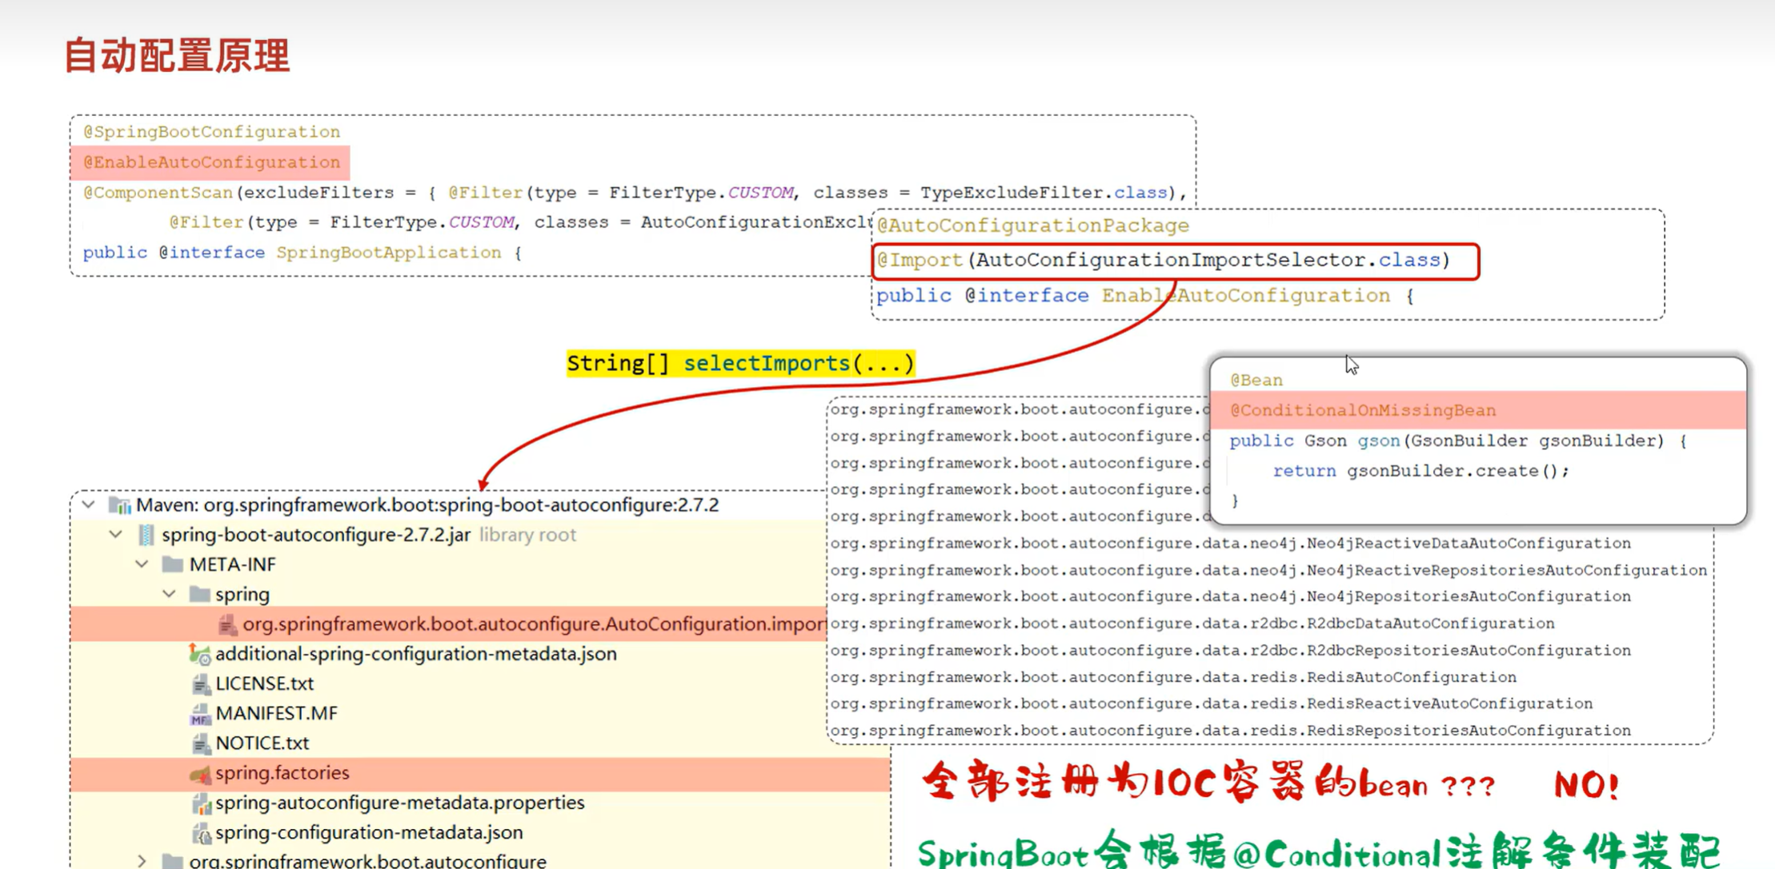Select MANIFEST.MF file
Viewport: 1775px width, 869px height.
coord(276,713)
